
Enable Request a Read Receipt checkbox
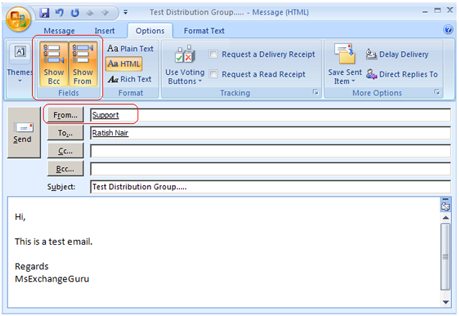pyautogui.click(x=213, y=74)
